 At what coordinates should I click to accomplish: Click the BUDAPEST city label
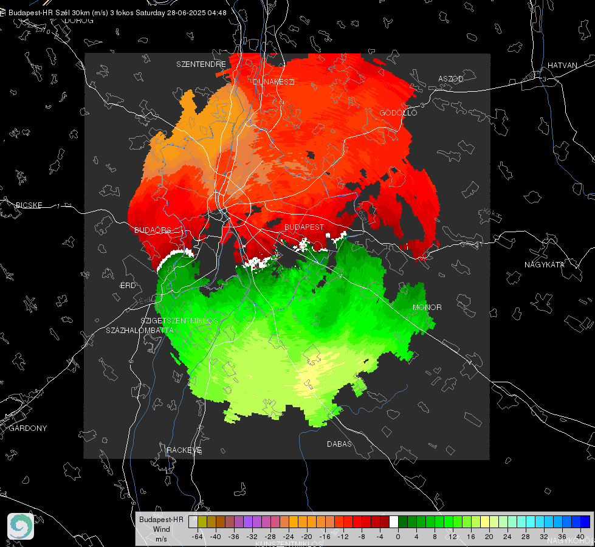tap(304, 227)
